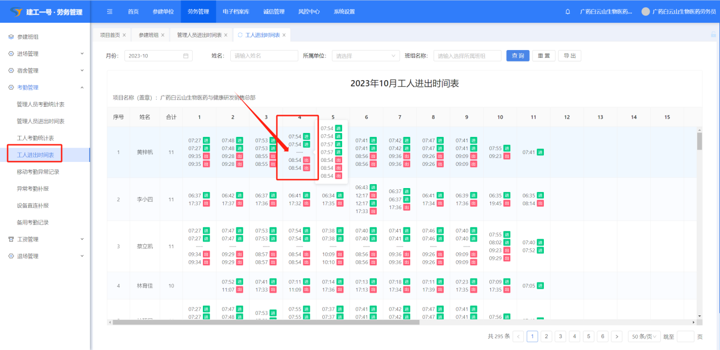Click the sidebar collapse hamburger icon
Image resolution: width=720 pixels, height=350 pixels.
pyautogui.click(x=110, y=11)
